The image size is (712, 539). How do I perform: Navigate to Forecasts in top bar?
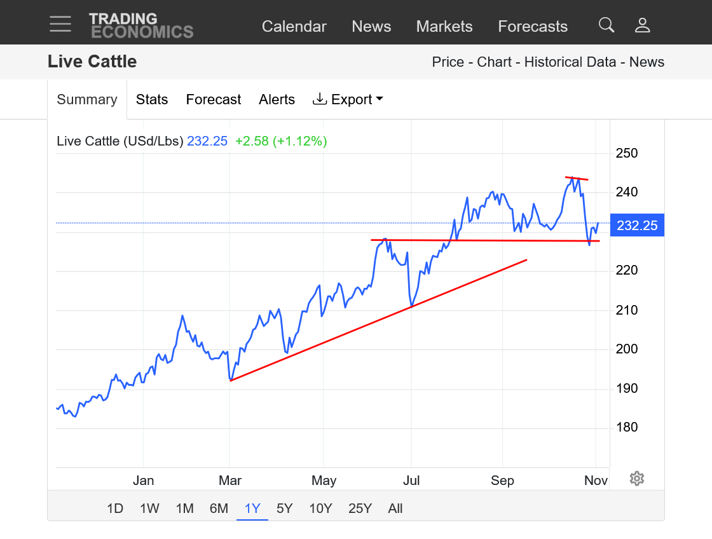tap(533, 26)
